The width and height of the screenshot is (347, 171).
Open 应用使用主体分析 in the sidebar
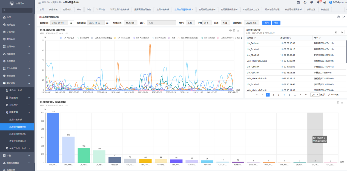point(18,134)
